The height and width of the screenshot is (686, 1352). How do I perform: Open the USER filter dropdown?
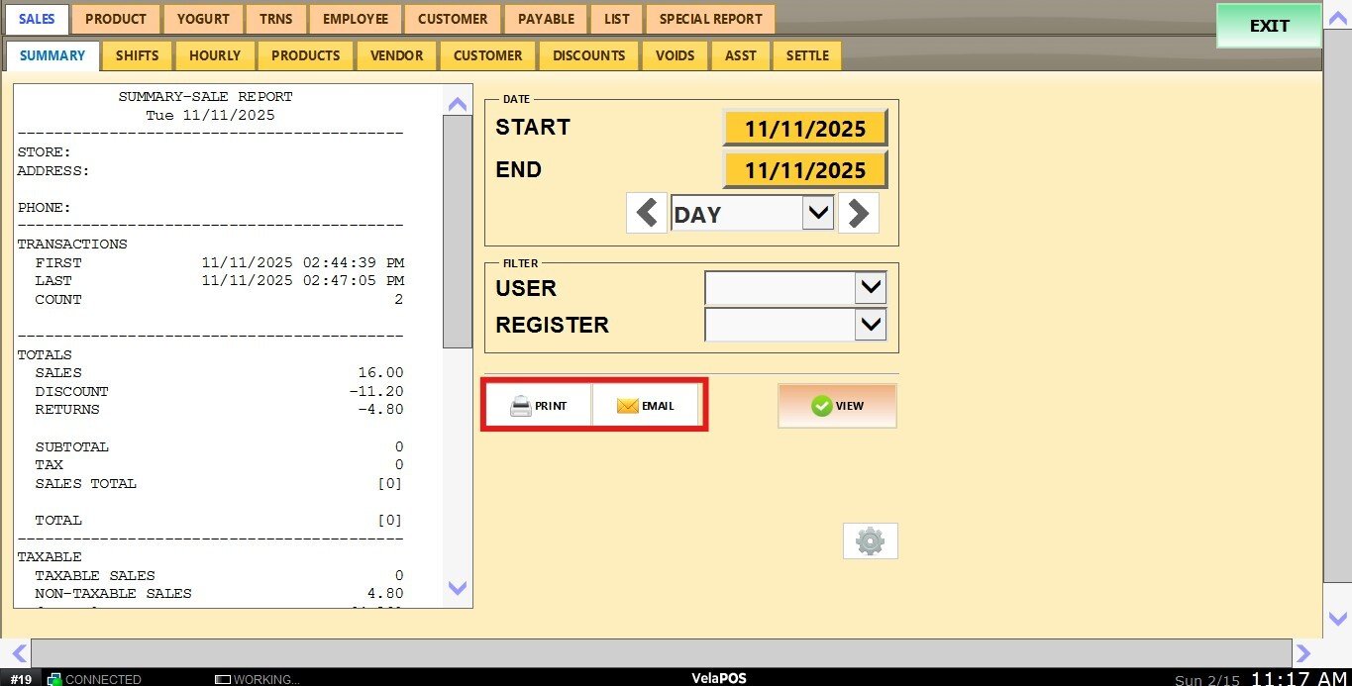click(870, 288)
